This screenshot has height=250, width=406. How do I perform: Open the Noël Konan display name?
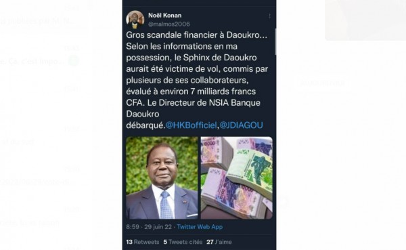164,16
